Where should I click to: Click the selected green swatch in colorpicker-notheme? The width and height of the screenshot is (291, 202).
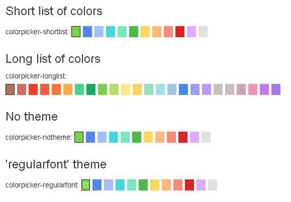click(x=79, y=137)
